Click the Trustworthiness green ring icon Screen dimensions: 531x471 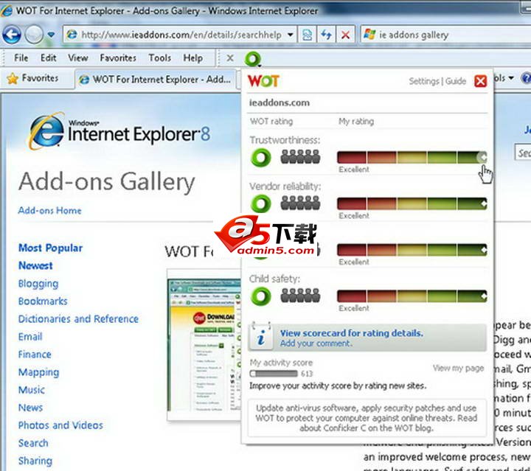pos(261,158)
